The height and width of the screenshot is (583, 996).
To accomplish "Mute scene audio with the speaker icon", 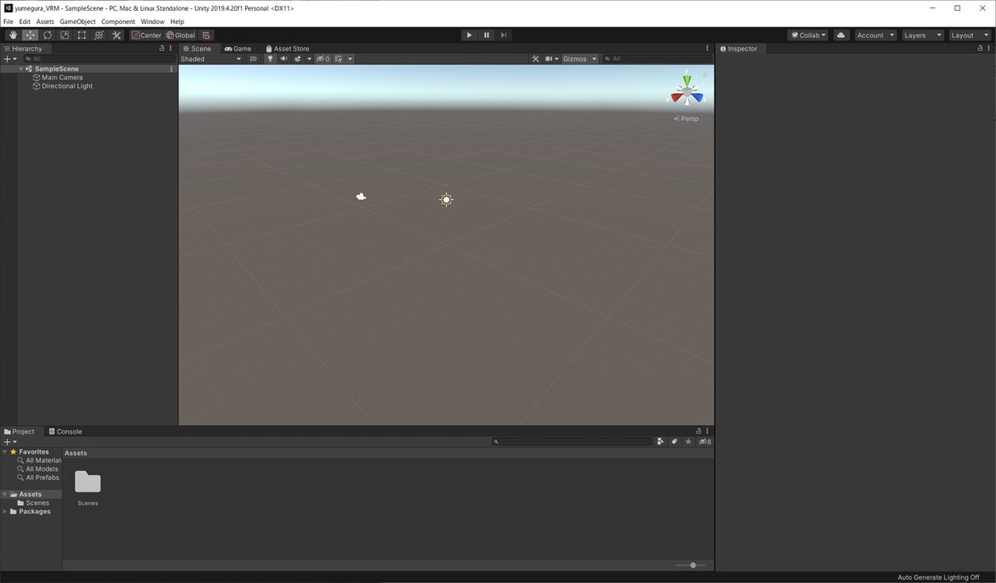I will 283,58.
